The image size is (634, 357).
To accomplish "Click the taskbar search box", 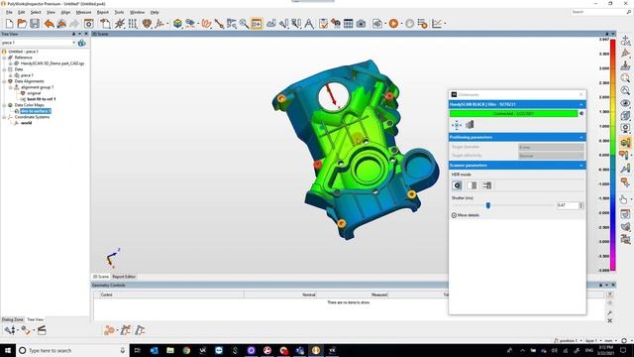I will [72, 350].
